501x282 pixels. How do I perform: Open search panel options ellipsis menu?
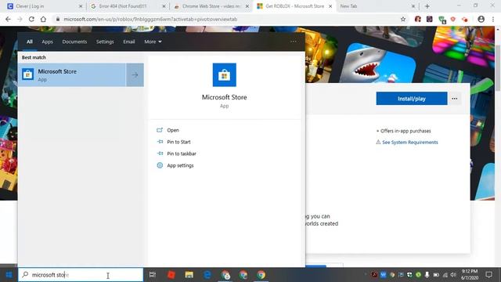(x=294, y=42)
